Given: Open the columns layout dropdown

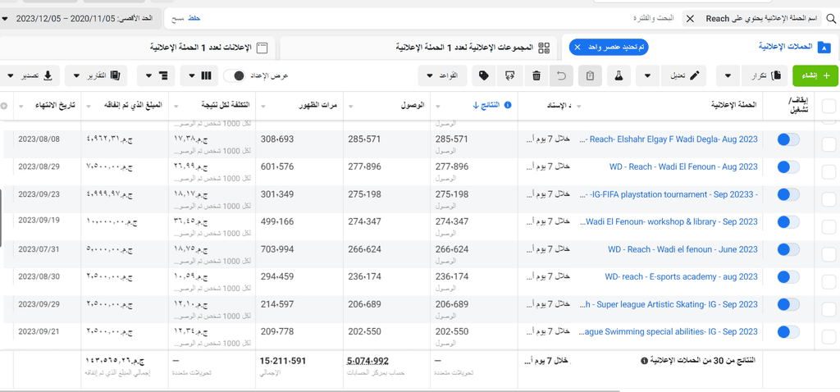Looking at the screenshot, I should (199, 76).
